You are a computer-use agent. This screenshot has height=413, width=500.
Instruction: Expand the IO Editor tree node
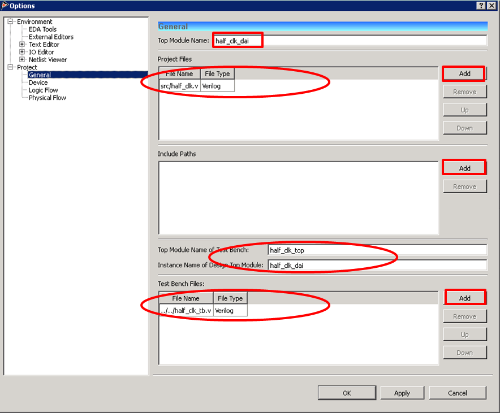click(x=22, y=52)
